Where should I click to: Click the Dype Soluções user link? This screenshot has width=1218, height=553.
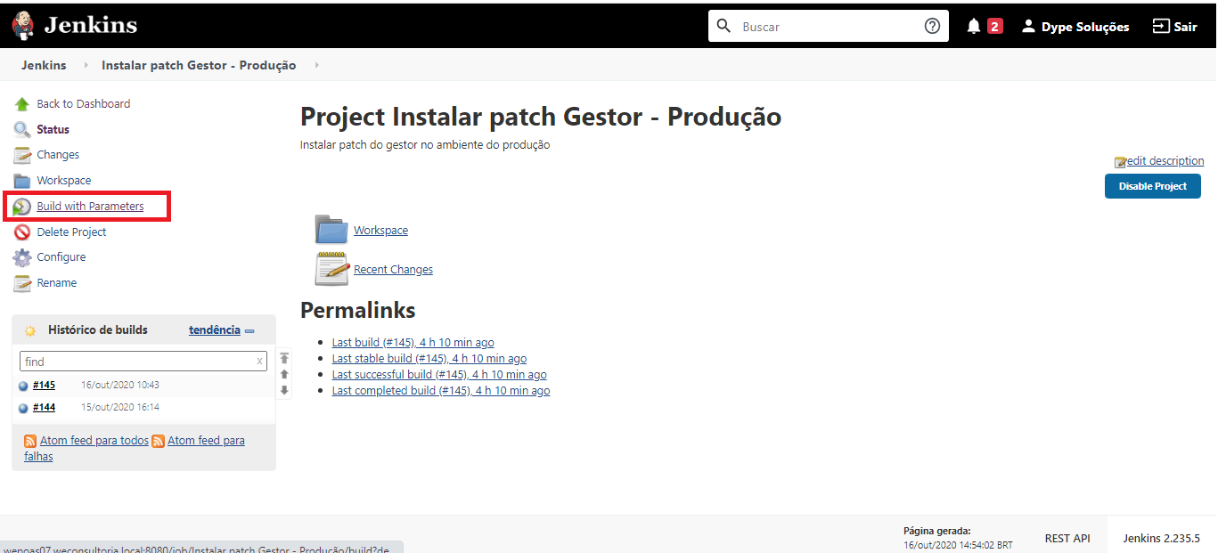point(1085,27)
